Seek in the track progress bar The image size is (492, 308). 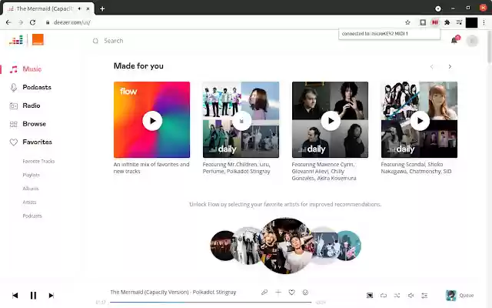211,303
